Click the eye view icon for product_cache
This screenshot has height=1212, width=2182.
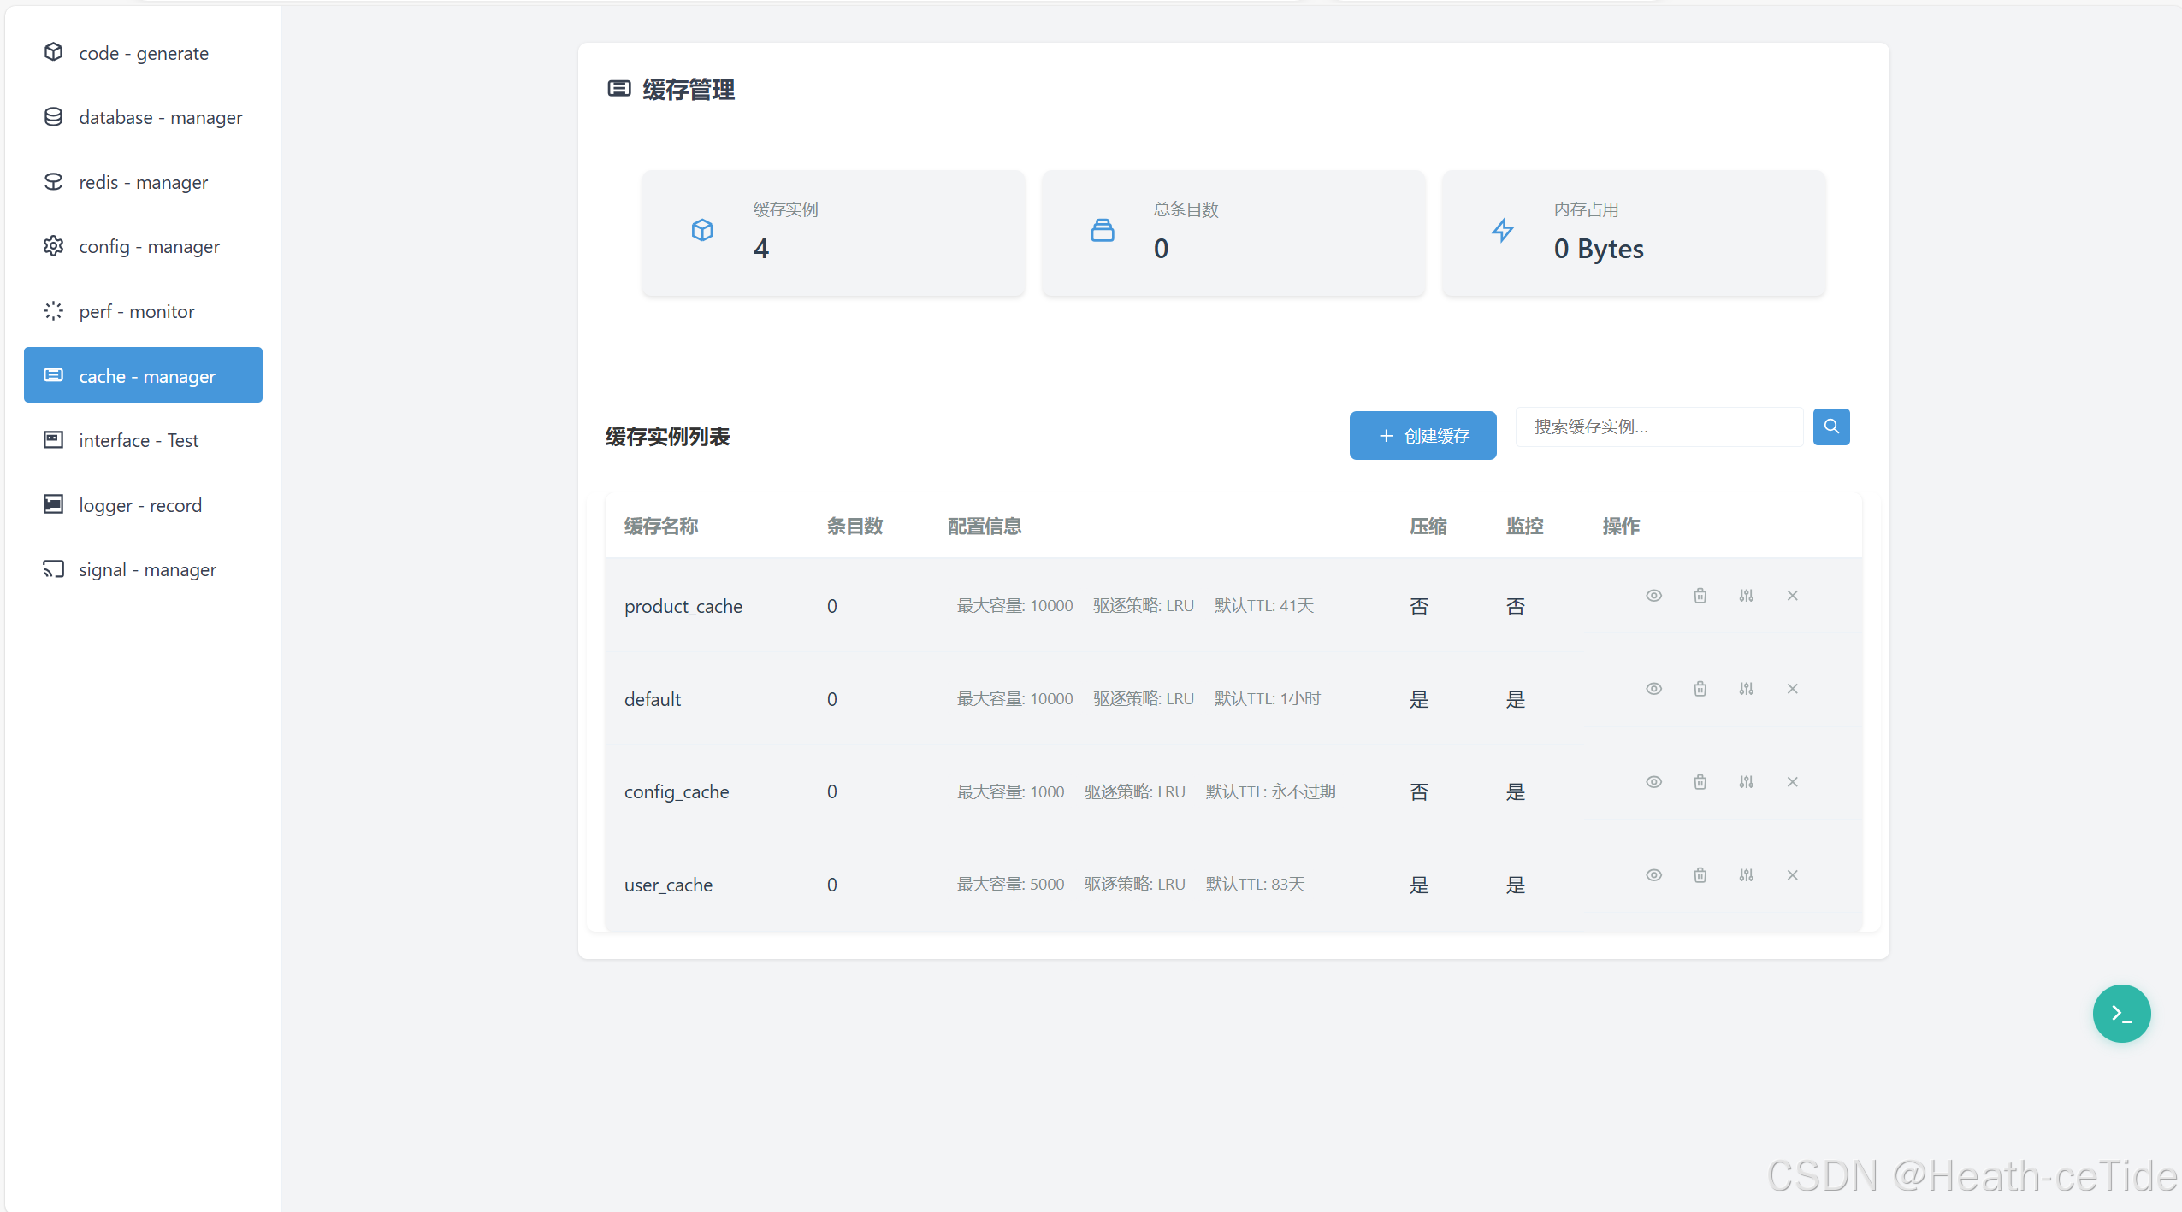(1653, 596)
